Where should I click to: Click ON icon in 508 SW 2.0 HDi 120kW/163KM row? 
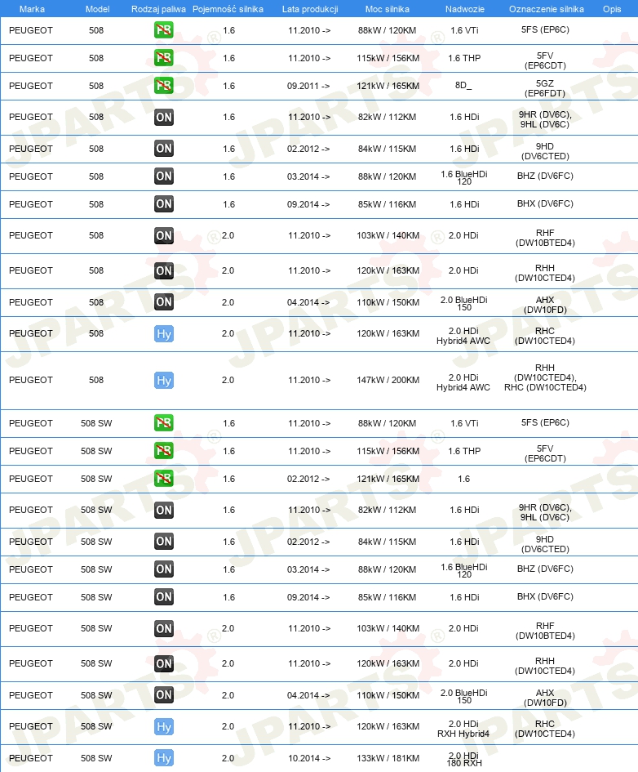[x=164, y=663]
